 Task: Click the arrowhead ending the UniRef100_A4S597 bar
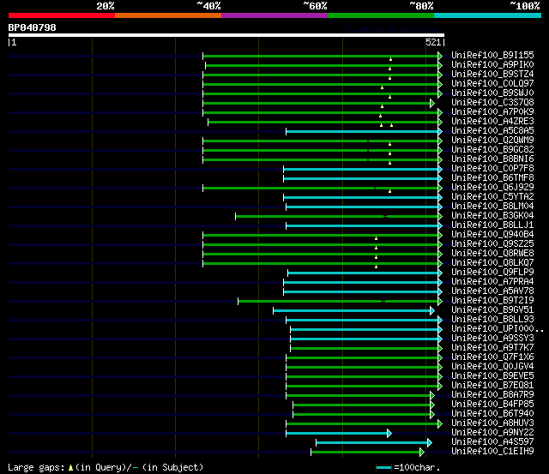(430, 443)
